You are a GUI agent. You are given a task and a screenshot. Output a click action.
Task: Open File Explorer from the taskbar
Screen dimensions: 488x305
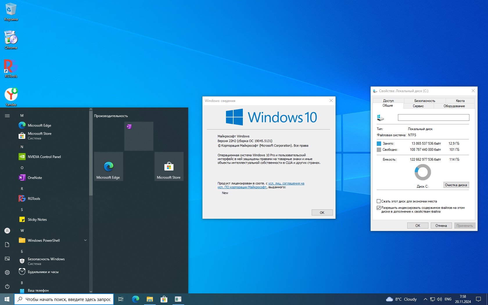pyautogui.click(x=150, y=299)
